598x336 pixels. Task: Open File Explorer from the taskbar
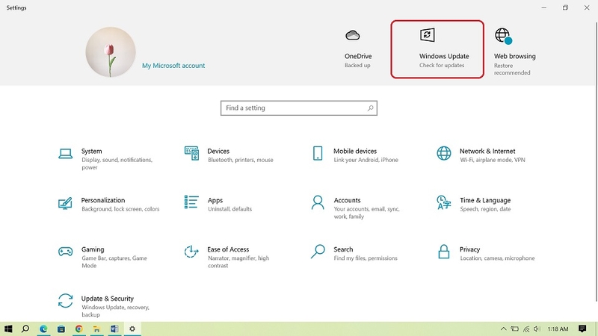pyautogui.click(x=96, y=329)
